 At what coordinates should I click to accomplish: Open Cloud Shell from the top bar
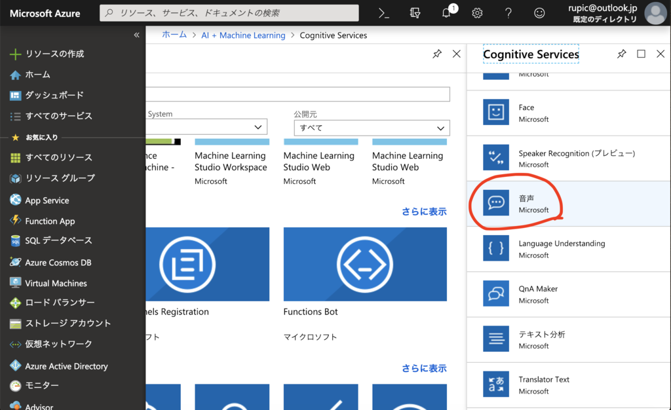(384, 13)
